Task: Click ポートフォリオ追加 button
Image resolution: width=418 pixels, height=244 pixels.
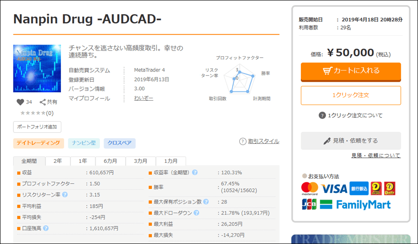Action: pos(37,127)
